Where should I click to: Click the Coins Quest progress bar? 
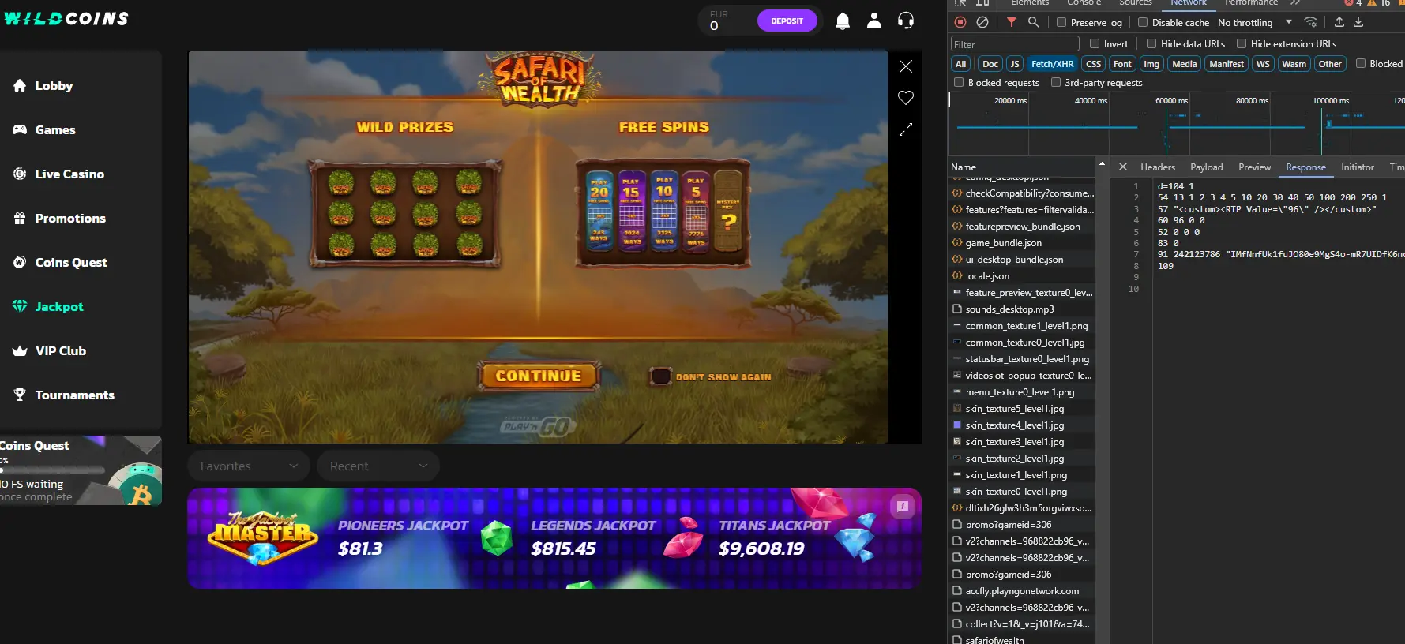(52, 470)
